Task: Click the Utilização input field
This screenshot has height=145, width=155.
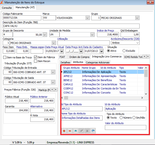Action: pyautogui.click(x=83, y=43)
